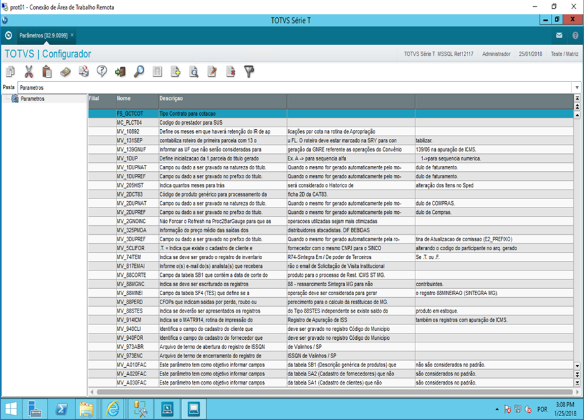Jump to top with scrollbar first-record arrow

pyautogui.click(x=577, y=99)
